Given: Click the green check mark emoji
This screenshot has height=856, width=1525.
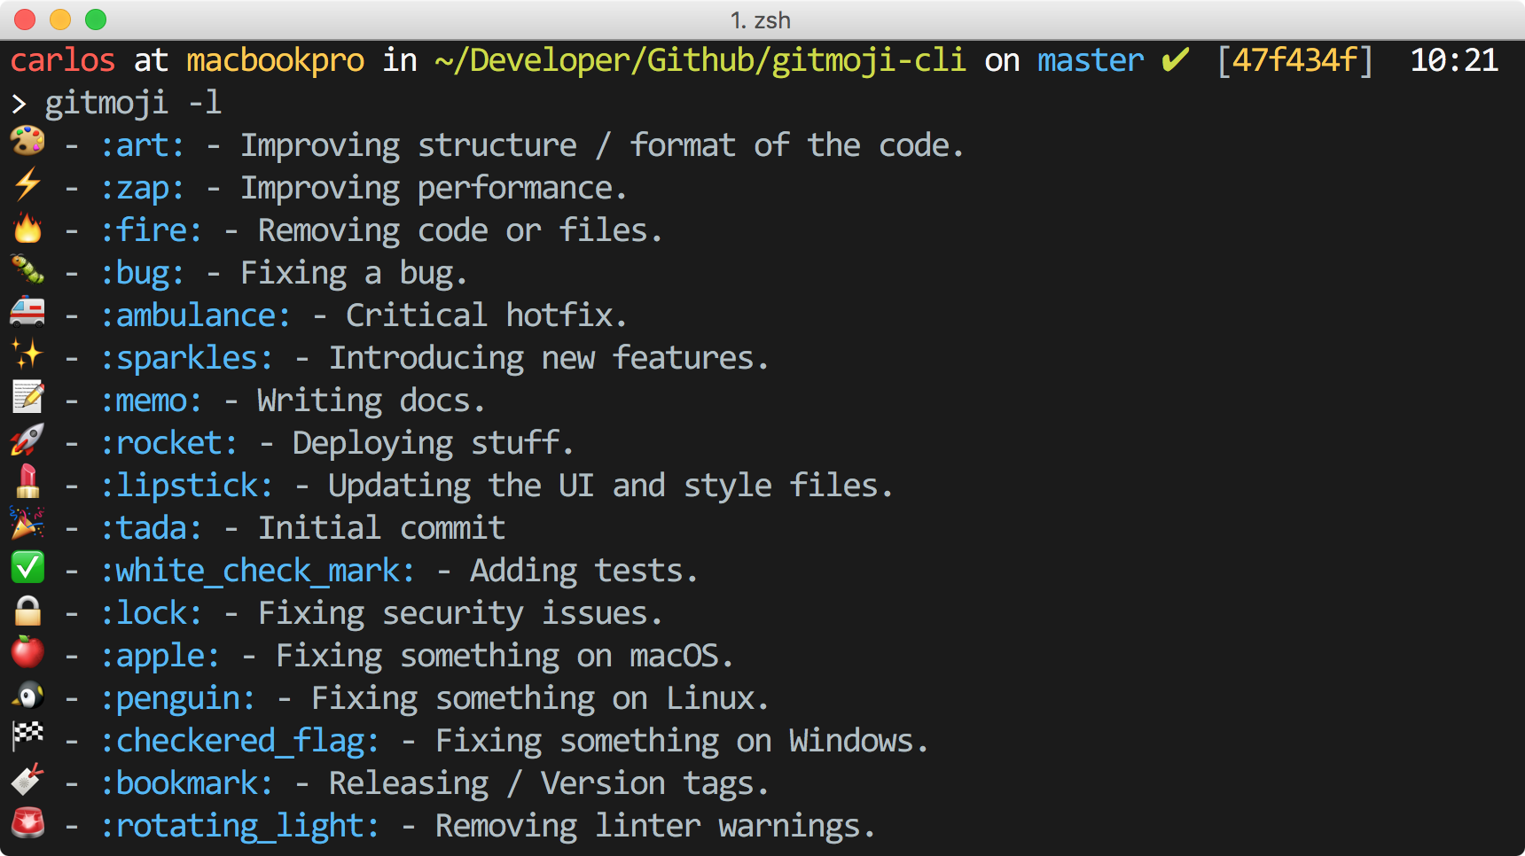Looking at the screenshot, I should pyautogui.click(x=27, y=567).
